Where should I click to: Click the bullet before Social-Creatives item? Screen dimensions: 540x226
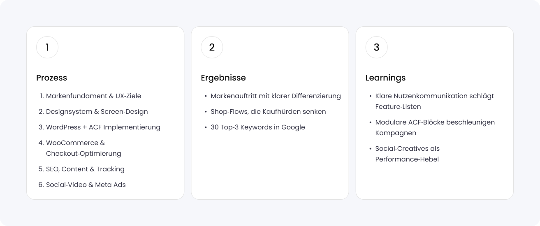tap(370, 149)
